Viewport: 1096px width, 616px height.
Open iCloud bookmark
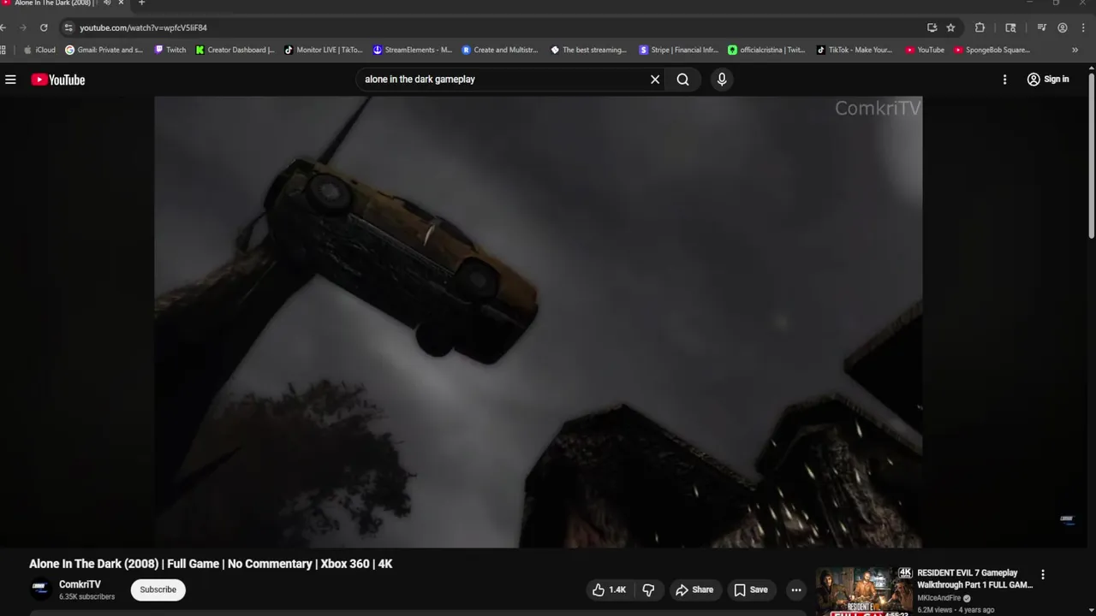click(39, 50)
